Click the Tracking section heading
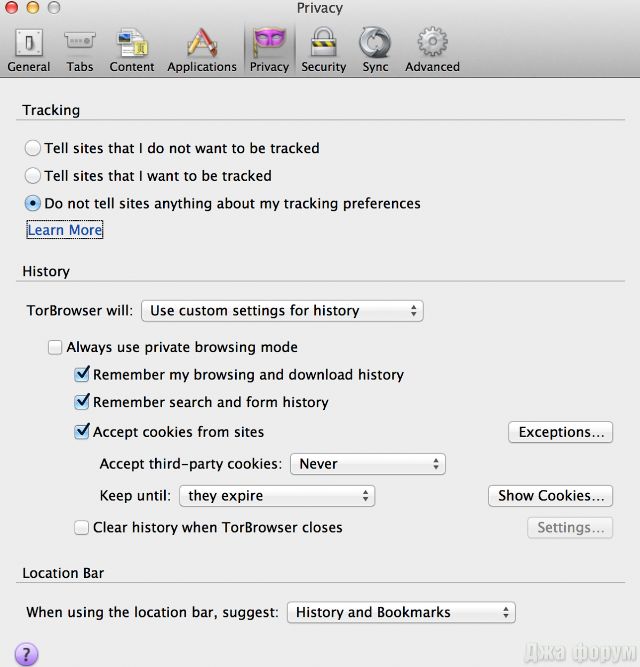 tap(51, 110)
